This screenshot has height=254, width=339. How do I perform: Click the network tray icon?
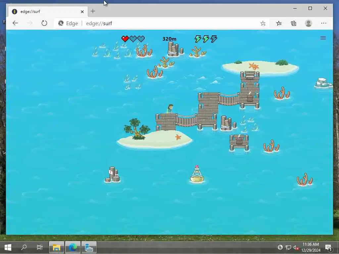pos(288,247)
